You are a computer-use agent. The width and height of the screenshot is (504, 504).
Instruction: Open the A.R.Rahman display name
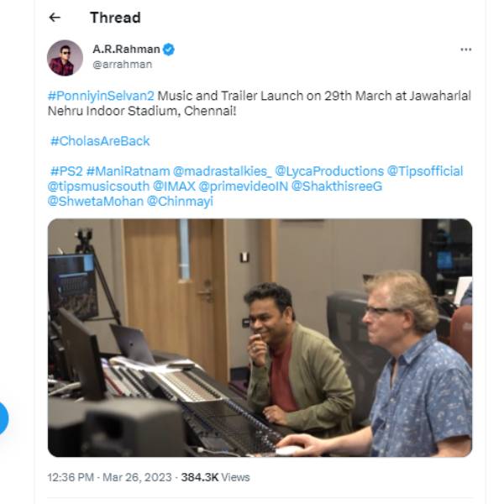[126, 50]
